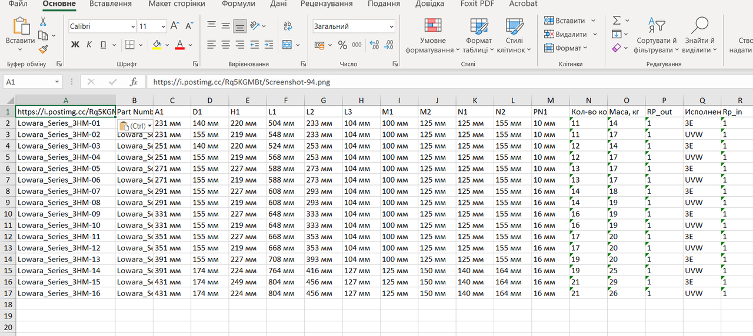This screenshot has width=753, height=336.
Task: Click the Cut scissors icon
Action: (x=43, y=22)
